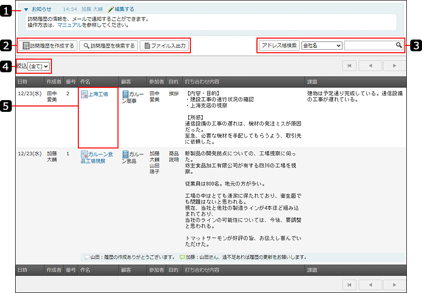
Task: Open customer ガルーン商事 link
Action: pyautogui.click(x=133, y=98)
